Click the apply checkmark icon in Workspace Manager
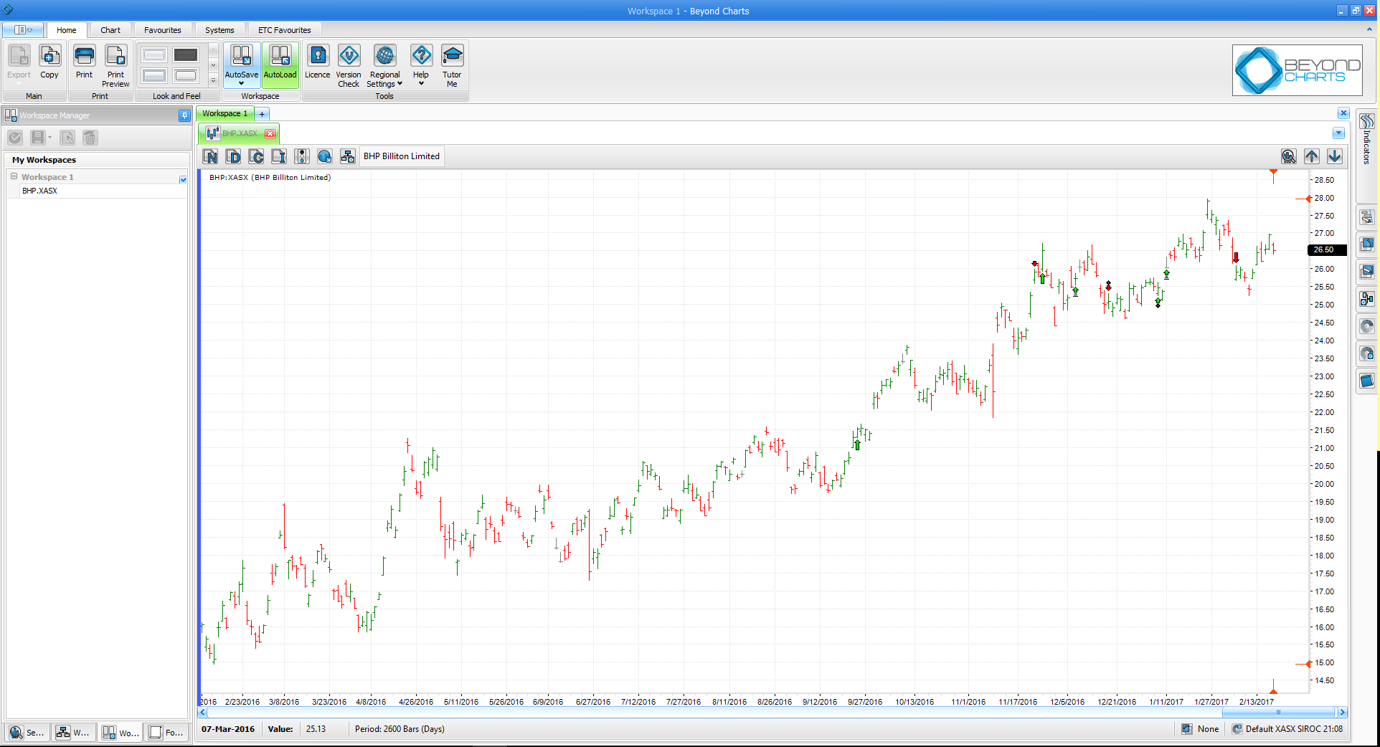 15,138
